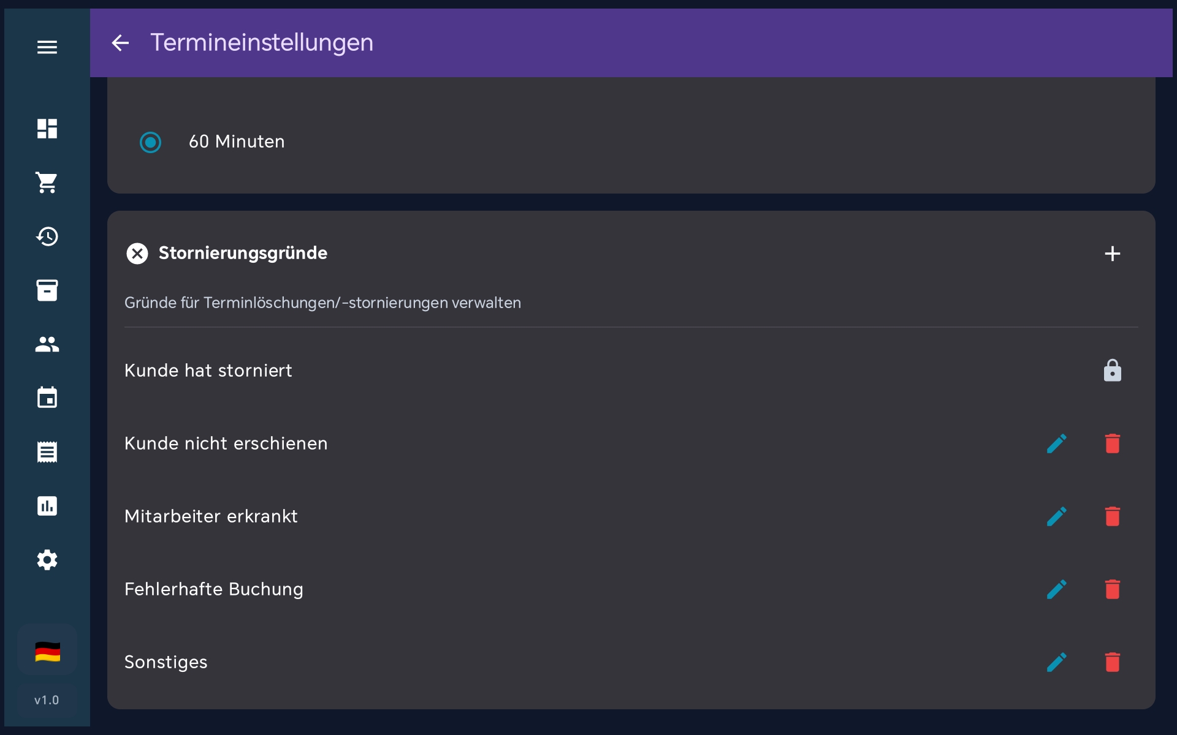Open the inventory archive section
The image size is (1177, 735).
click(x=47, y=290)
